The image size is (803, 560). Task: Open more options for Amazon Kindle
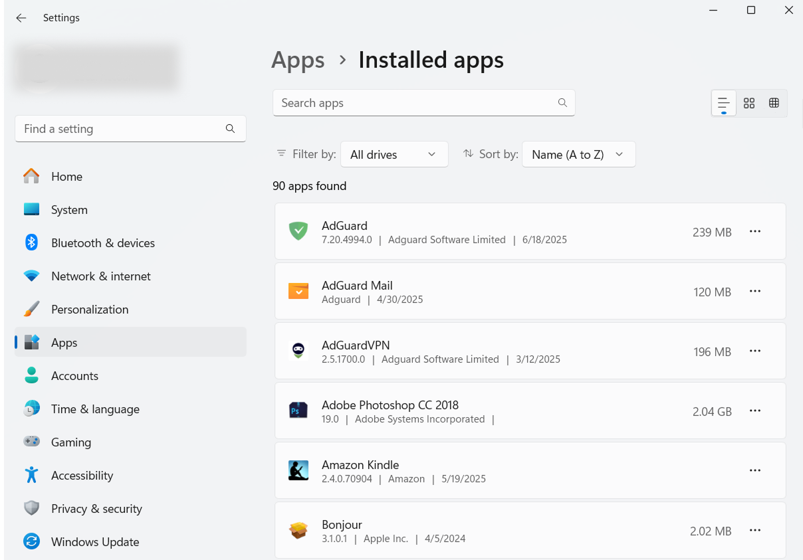coord(754,471)
